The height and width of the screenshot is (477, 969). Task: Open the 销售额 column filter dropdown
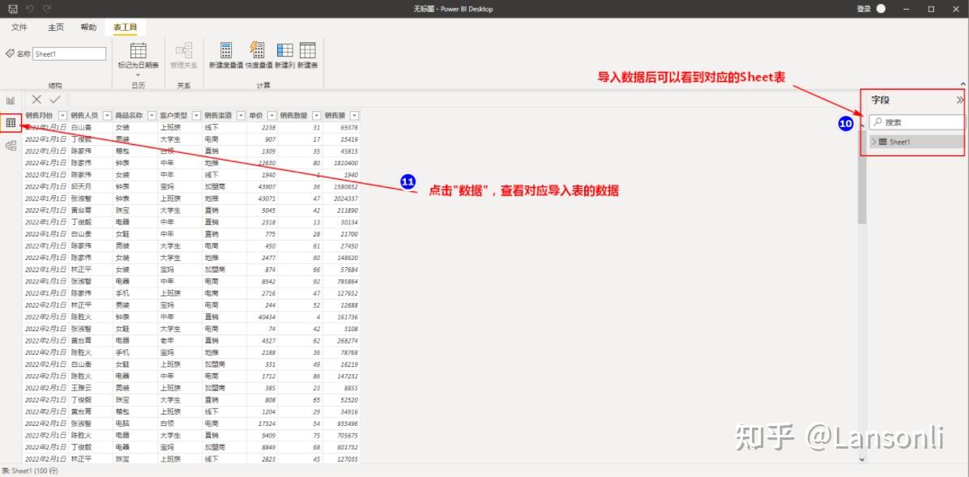[x=354, y=116]
